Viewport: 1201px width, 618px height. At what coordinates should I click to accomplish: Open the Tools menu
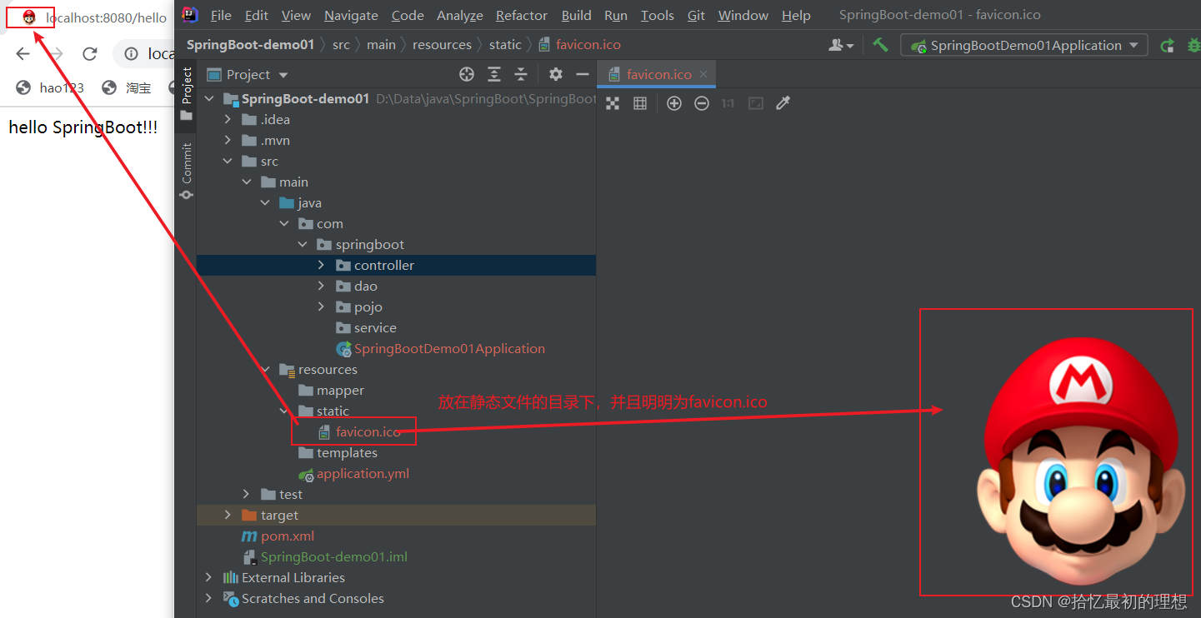click(658, 15)
